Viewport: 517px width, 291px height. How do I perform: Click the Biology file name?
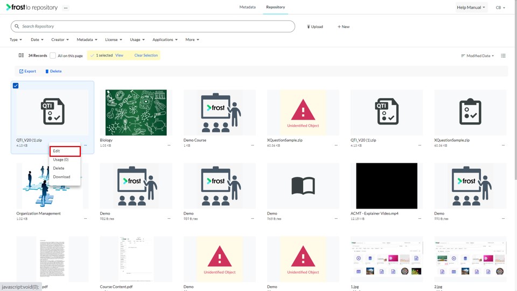(106, 140)
